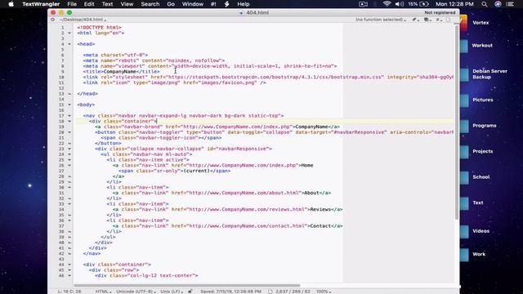Collapse the navbar-collapse div fold at line 23
Viewport: 523px width, 294px height.
69,149
